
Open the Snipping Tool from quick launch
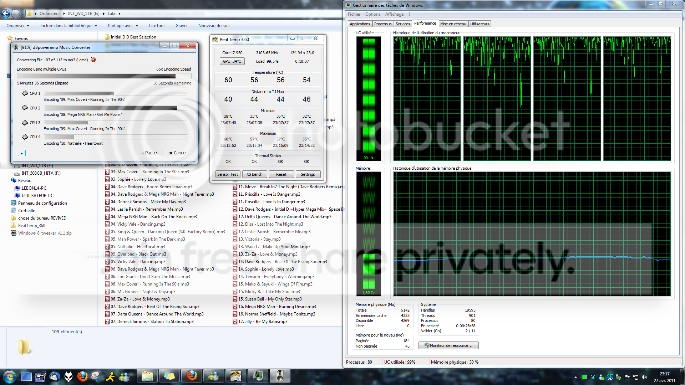[96, 376]
